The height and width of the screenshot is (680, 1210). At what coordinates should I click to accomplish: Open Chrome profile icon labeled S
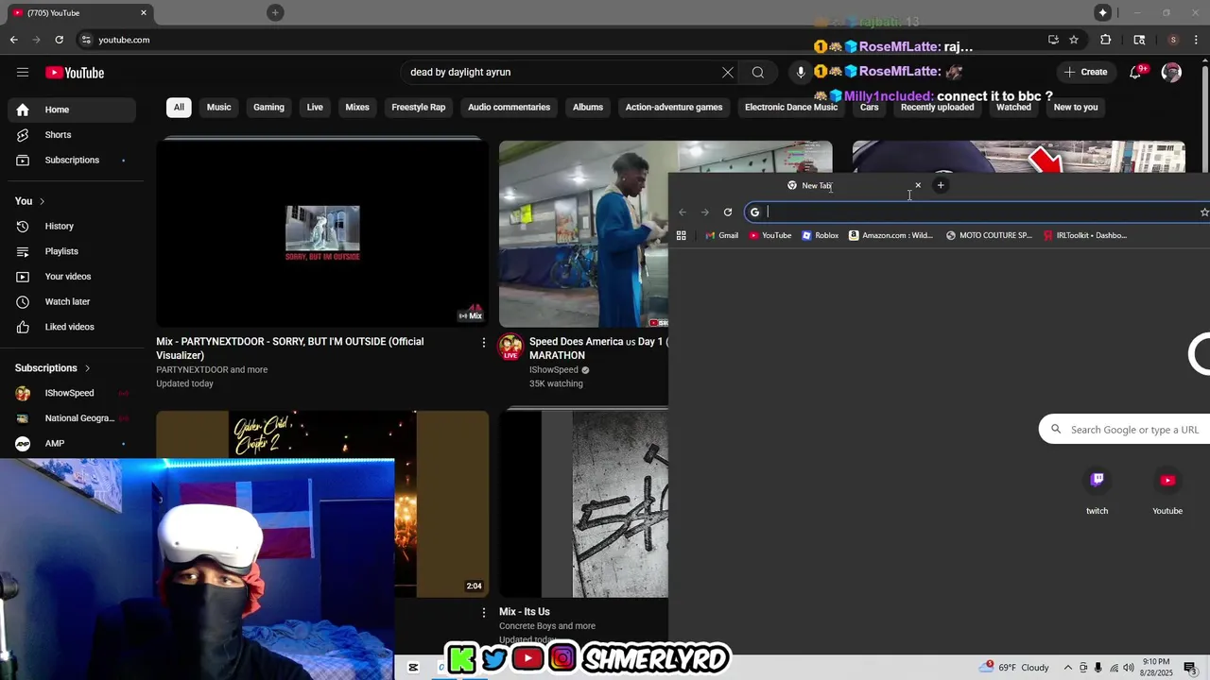[x=1173, y=40]
